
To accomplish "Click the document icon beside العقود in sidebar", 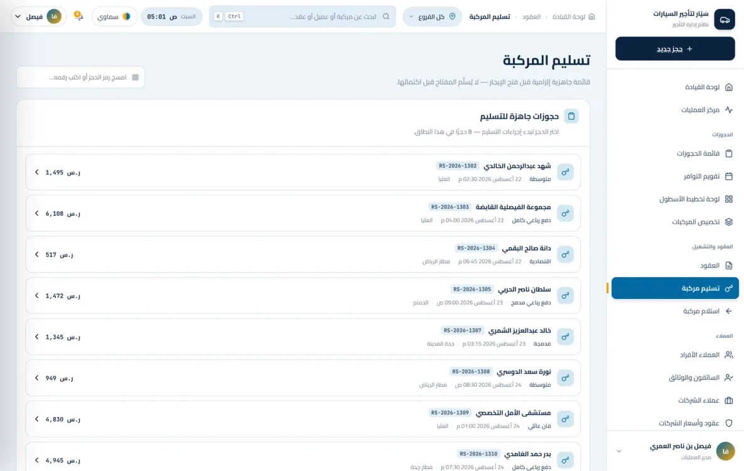I will pyautogui.click(x=729, y=266).
